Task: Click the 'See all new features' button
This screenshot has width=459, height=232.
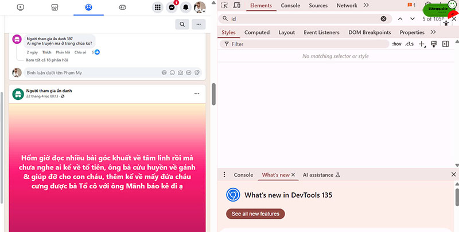Action: tap(255, 214)
